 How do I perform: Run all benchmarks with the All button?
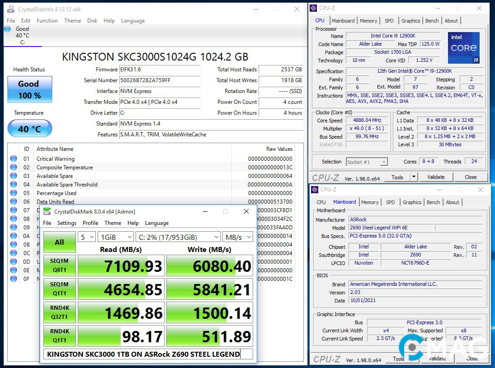pyautogui.click(x=59, y=242)
